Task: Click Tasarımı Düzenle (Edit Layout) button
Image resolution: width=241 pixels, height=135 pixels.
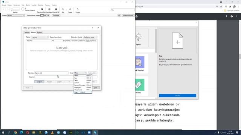Action: click(x=128, y=15)
